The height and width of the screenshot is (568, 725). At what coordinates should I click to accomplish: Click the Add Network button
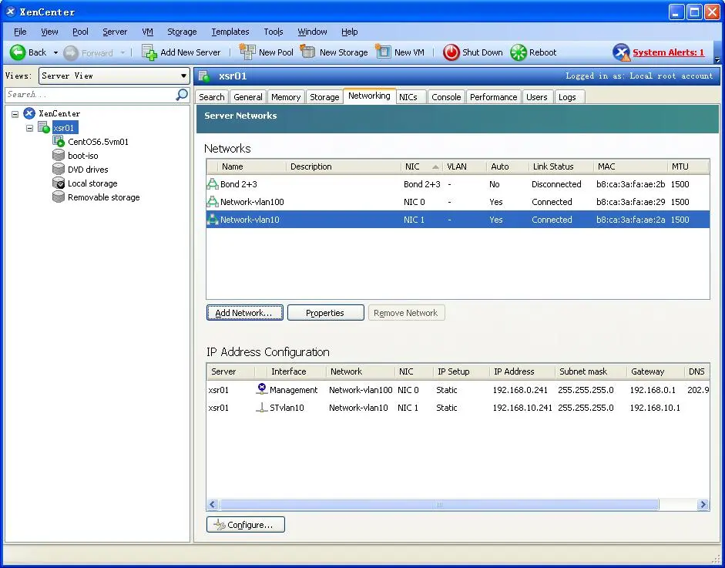click(244, 313)
